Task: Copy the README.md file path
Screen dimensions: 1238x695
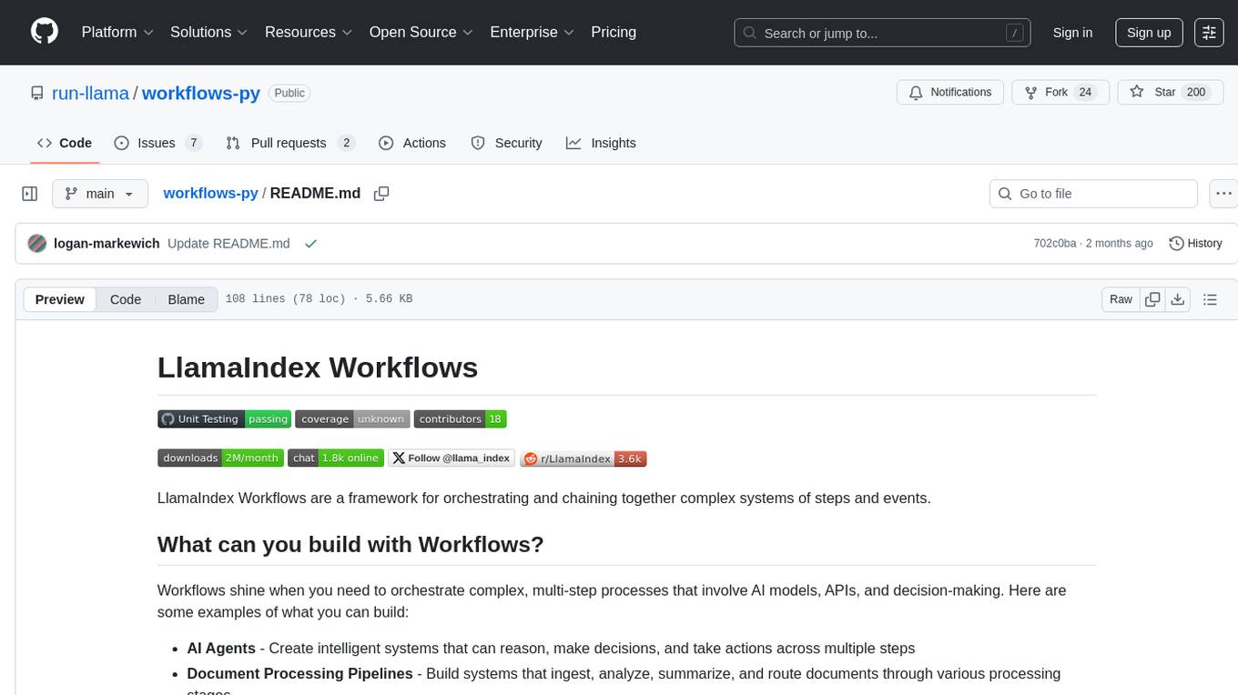Action: (x=381, y=194)
